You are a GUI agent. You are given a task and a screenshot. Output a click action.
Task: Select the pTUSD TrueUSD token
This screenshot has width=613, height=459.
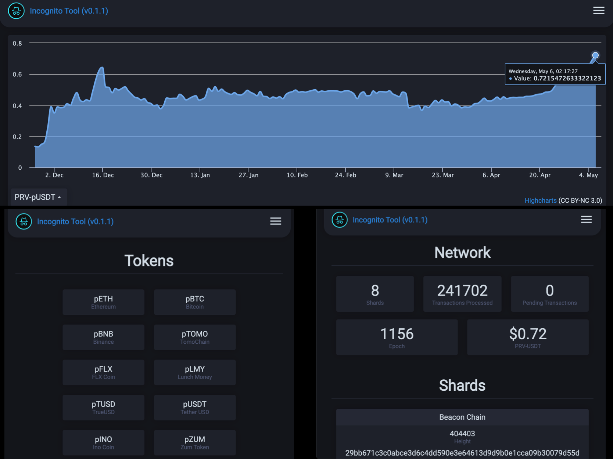pyautogui.click(x=103, y=408)
